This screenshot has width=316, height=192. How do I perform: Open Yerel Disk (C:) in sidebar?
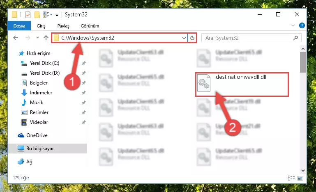(x=44, y=63)
